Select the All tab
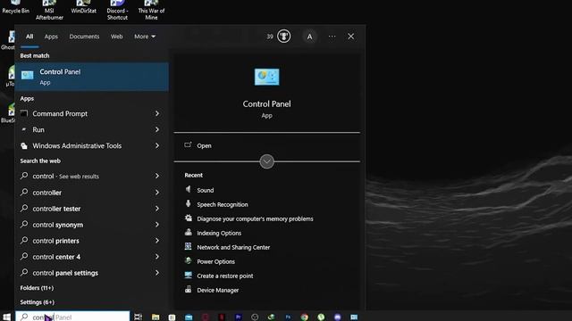The image size is (572, 321). (x=29, y=37)
